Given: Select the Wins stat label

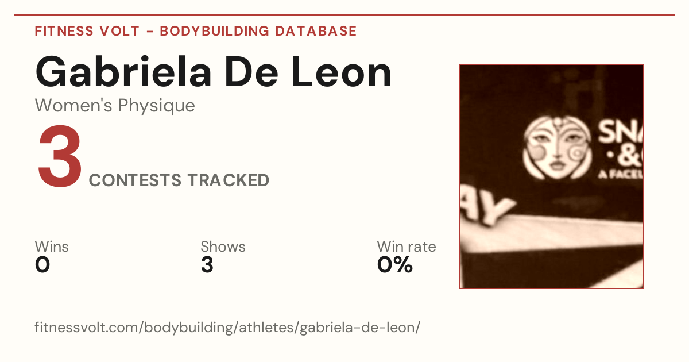Looking at the screenshot, I should 52,247.
